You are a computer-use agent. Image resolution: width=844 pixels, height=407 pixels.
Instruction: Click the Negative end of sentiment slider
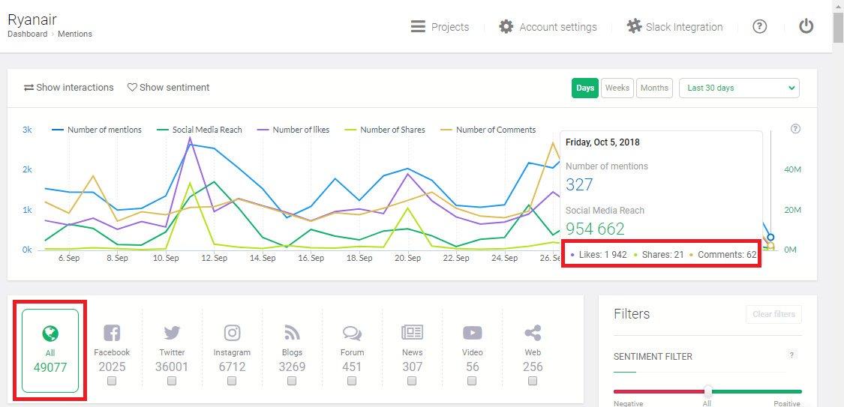pos(628,403)
